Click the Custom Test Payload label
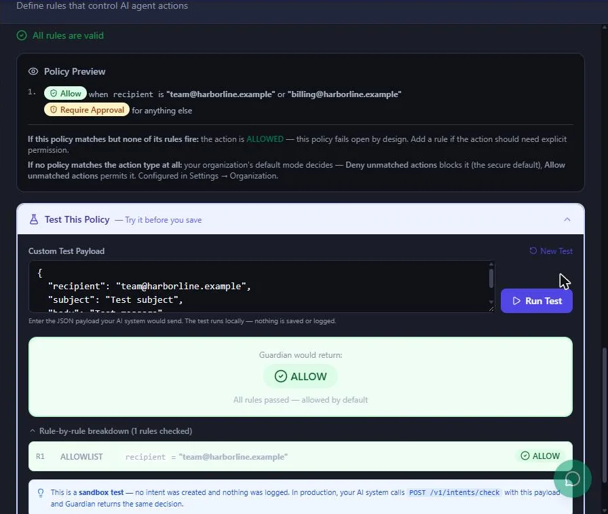608x514 pixels. 66,251
